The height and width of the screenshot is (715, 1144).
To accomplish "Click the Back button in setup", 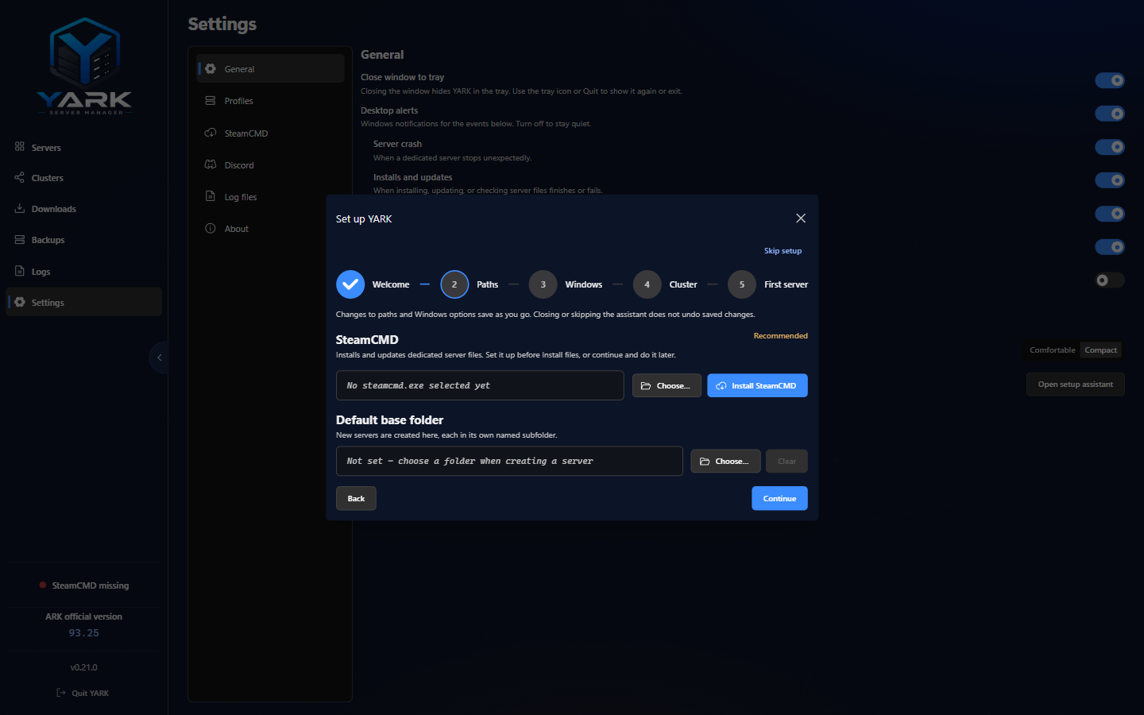I will [356, 498].
